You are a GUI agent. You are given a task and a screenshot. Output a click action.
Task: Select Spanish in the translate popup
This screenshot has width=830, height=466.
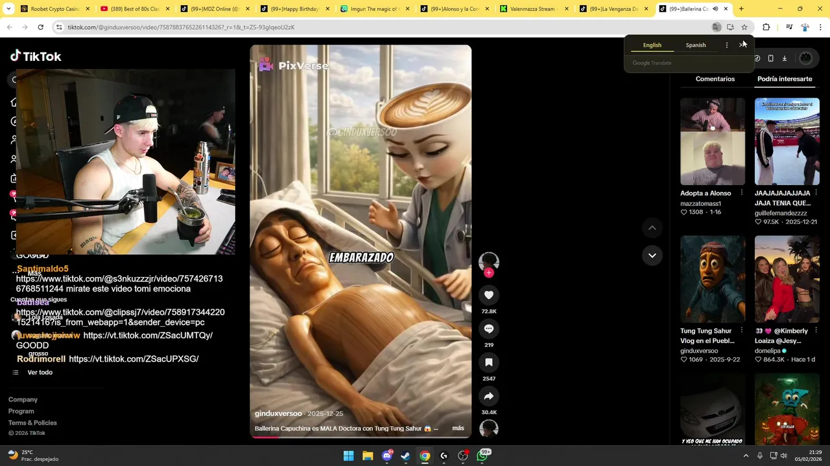(x=696, y=45)
